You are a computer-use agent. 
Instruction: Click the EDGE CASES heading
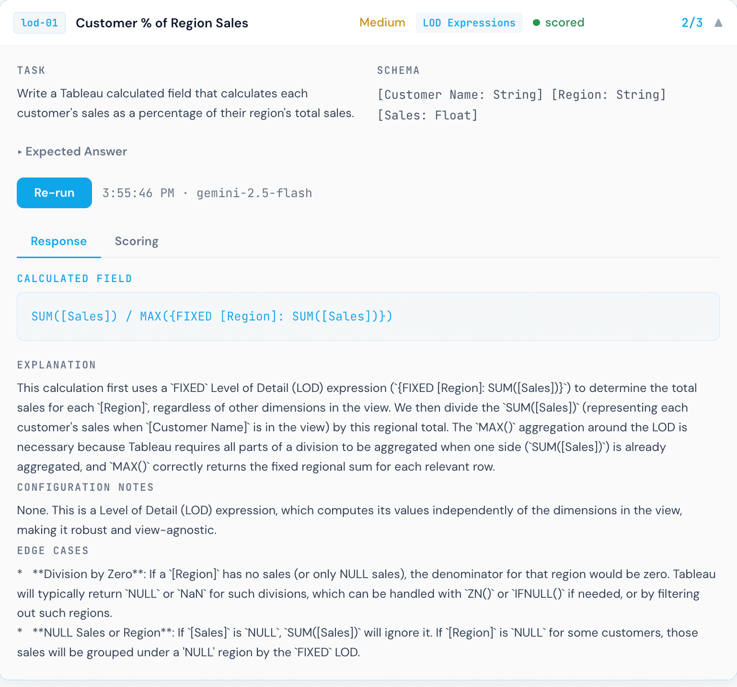[x=53, y=551]
